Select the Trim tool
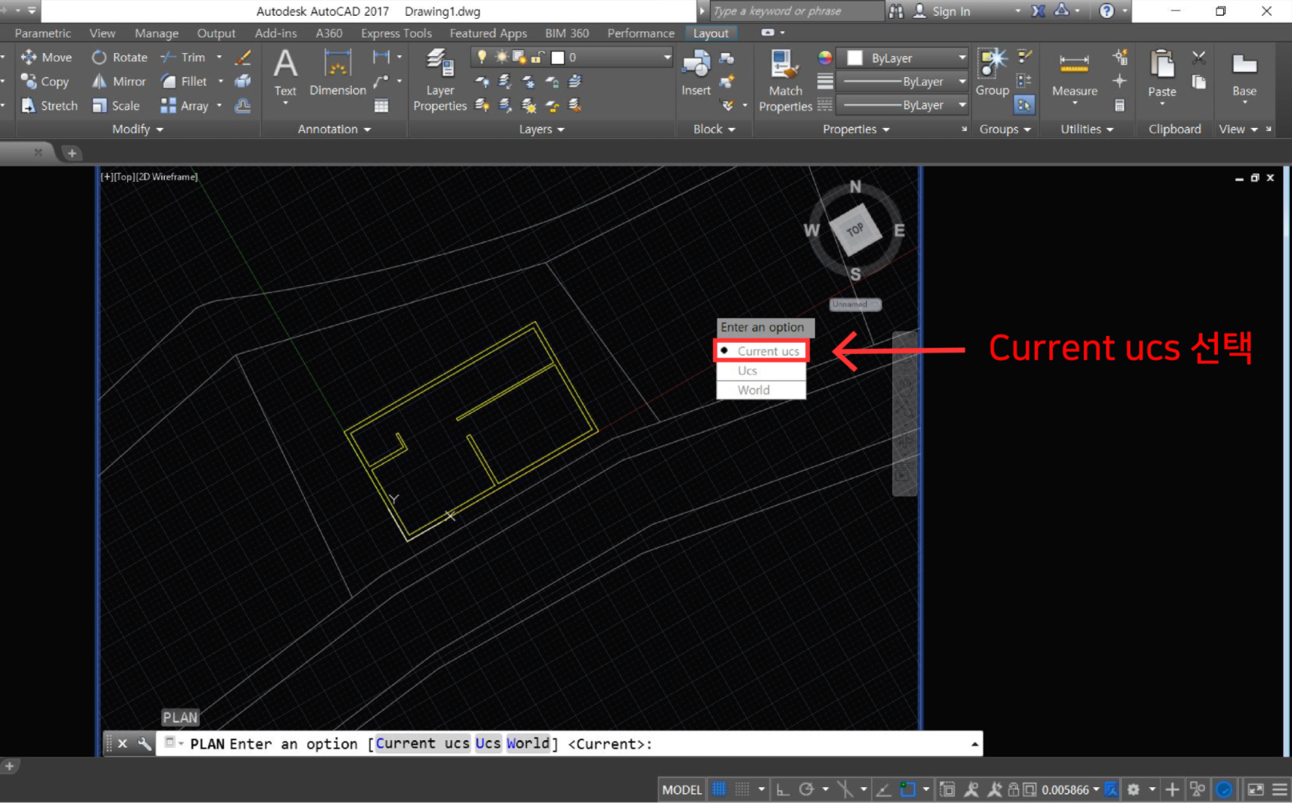The image size is (1292, 803). click(x=183, y=57)
